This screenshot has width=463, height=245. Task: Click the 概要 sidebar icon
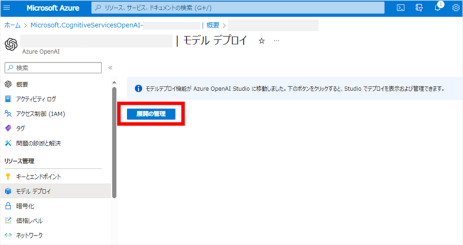pos(8,84)
